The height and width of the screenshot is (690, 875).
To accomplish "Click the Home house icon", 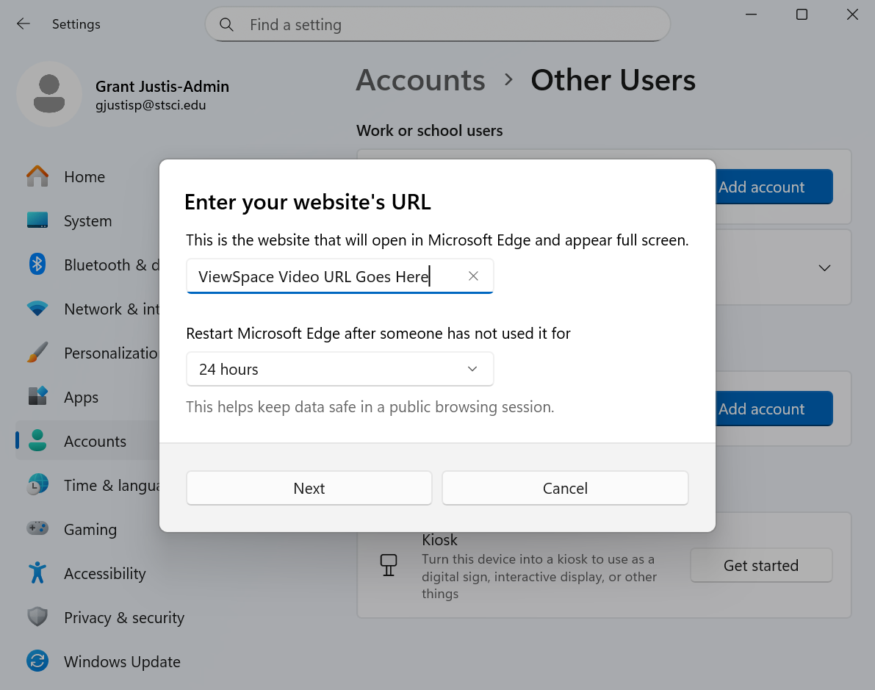I will 37,176.
